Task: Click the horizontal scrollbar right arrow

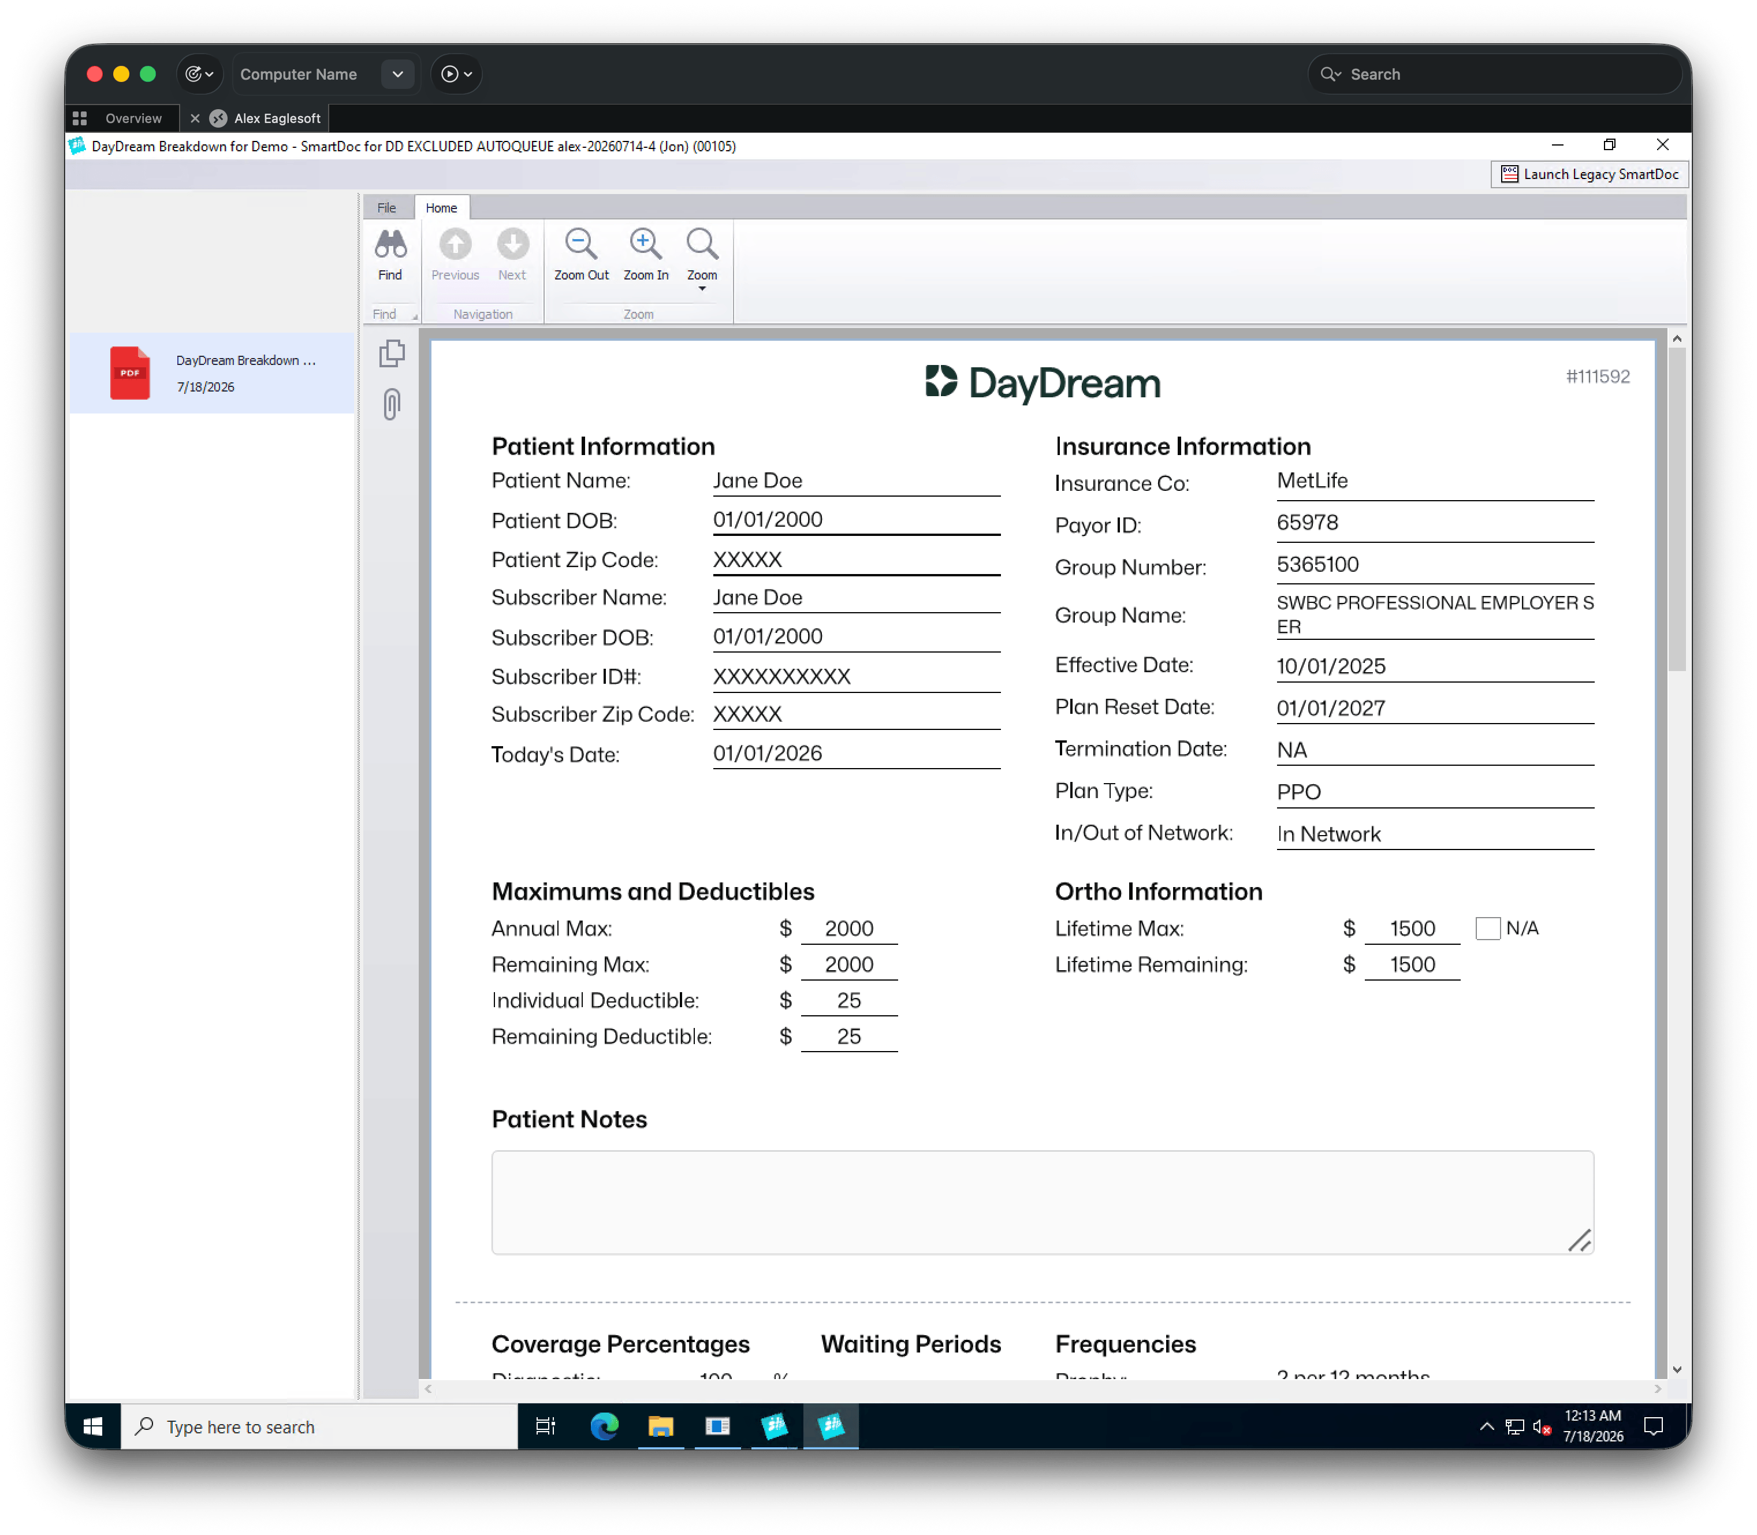Action: (1658, 1389)
